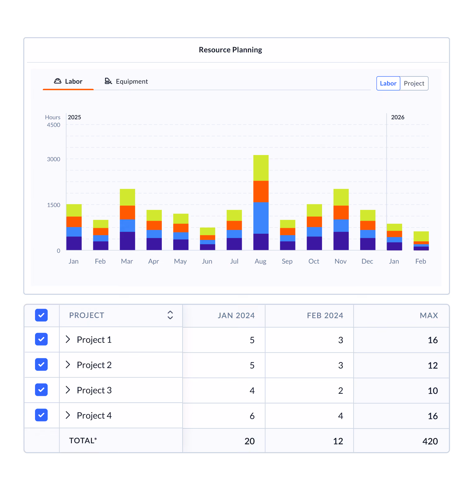Click the 2026 year marker on the chart
Image resolution: width=473 pixels, height=491 pixels.
(398, 117)
